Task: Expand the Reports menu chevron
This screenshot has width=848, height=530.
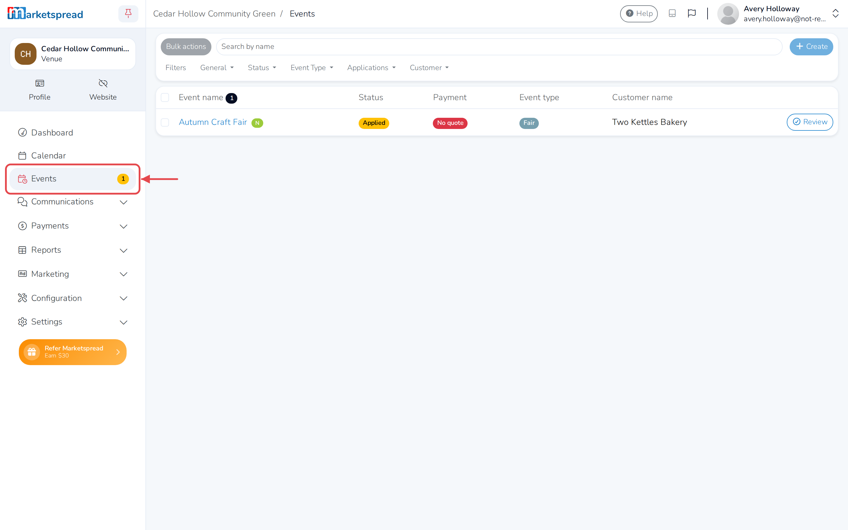Action: [x=123, y=250]
